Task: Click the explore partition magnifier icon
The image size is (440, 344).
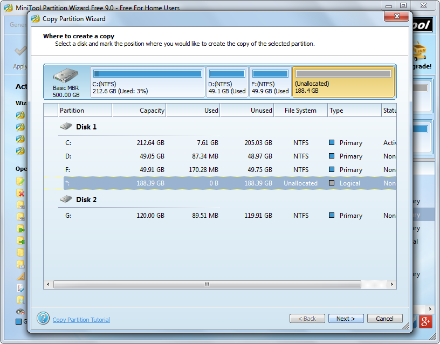Action: (x=21, y=300)
